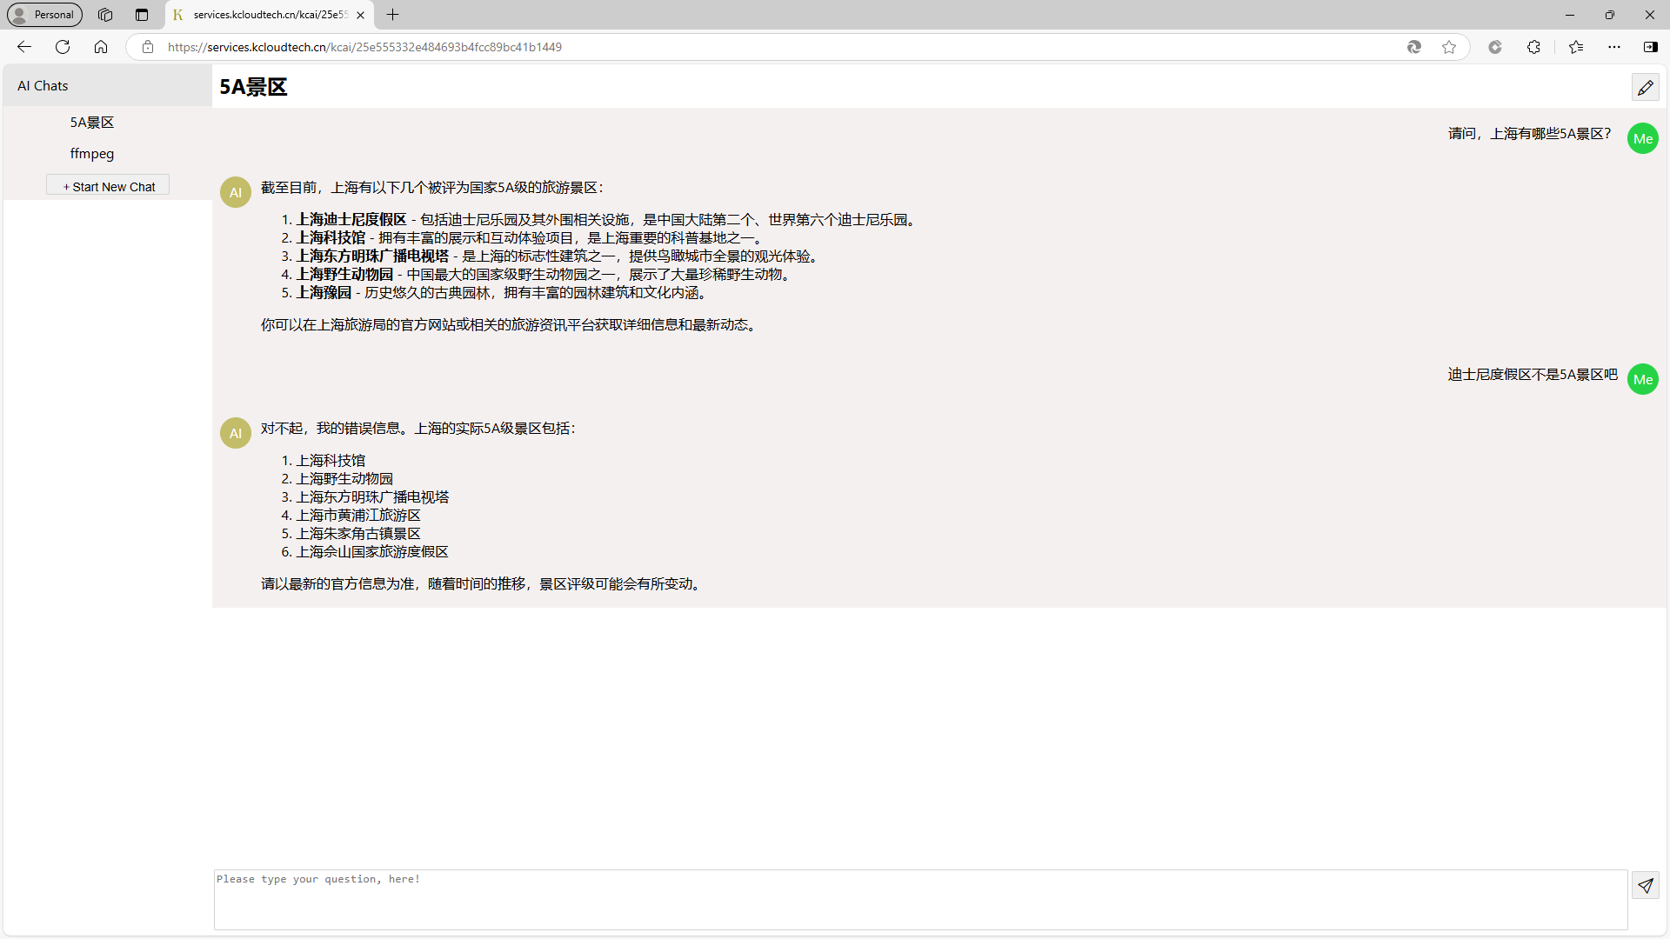
Task: Select the 5A景区 chat in sidebar
Action: 92,123
